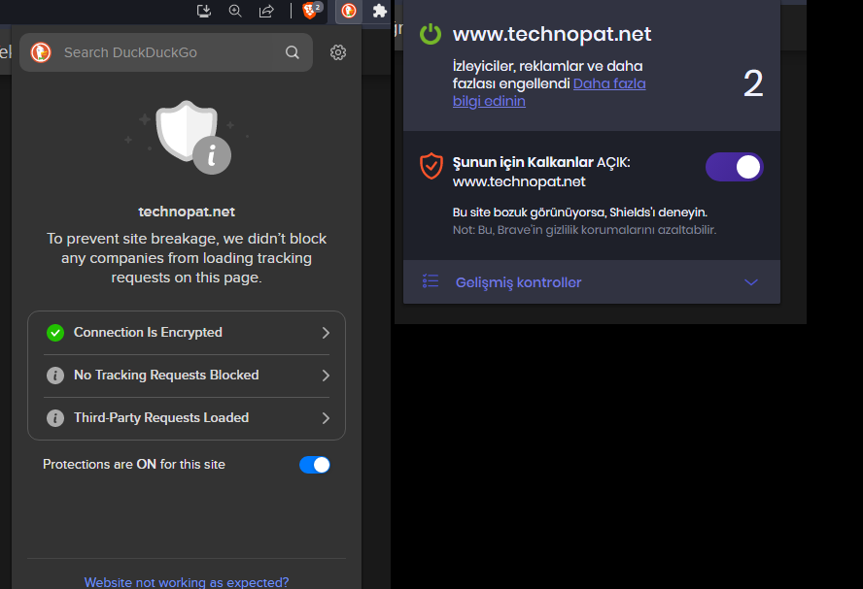The height and width of the screenshot is (589, 863).
Task: Click the install app download icon in toolbar
Action: click(x=204, y=11)
